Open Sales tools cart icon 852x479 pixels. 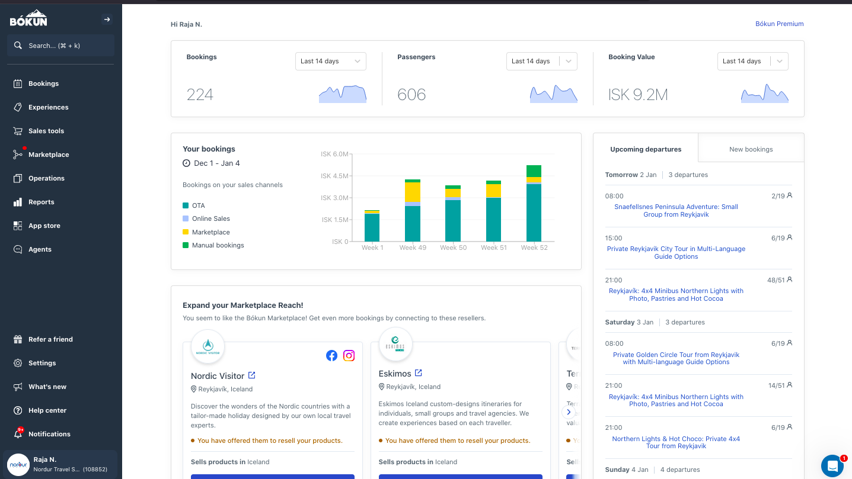(18, 131)
